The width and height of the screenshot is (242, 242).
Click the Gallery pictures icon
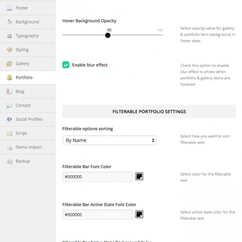[9, 63]
